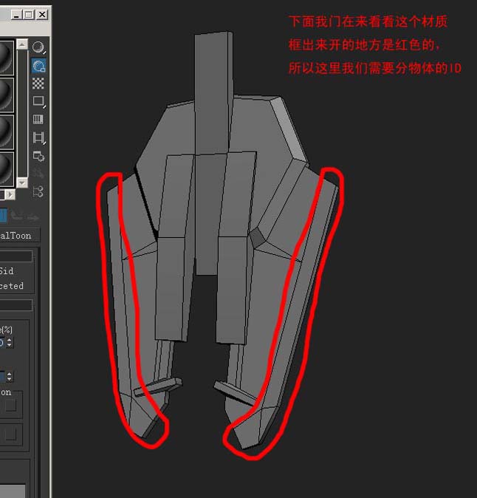477x498 pixels.
Task: Select the topmost material sample slot
Action: 6,58
